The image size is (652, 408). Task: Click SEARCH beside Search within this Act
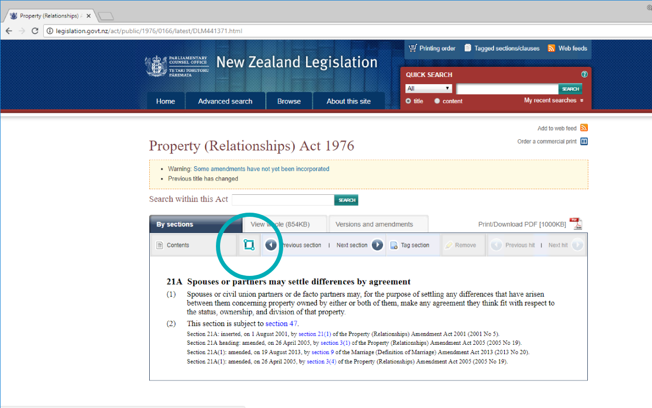346,200
